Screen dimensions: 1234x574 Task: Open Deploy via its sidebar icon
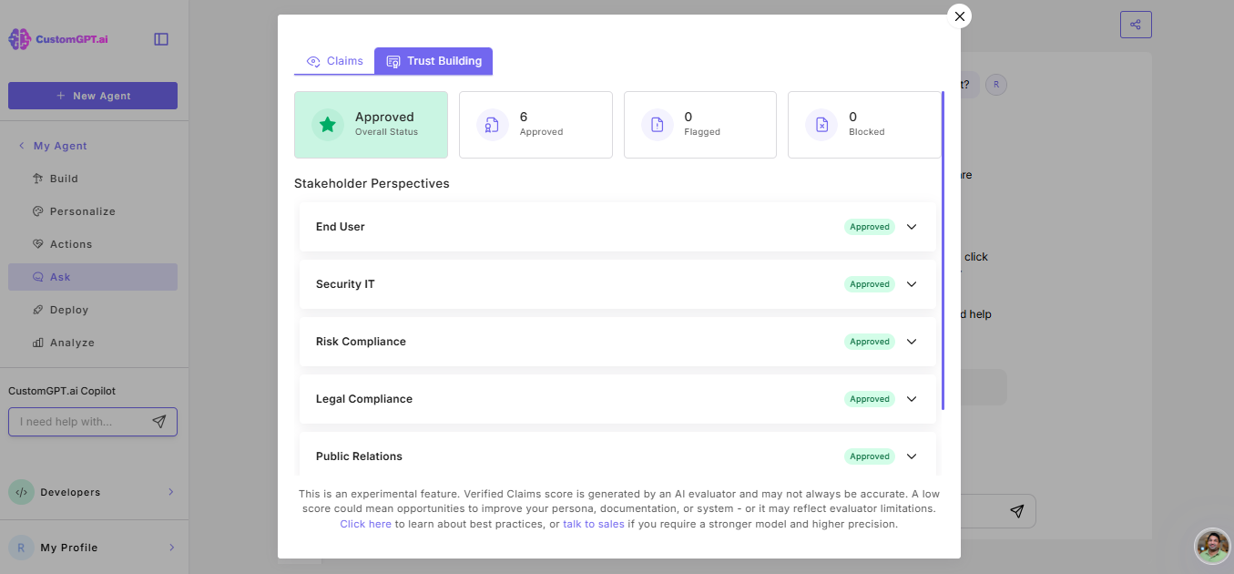pos(38,309)
